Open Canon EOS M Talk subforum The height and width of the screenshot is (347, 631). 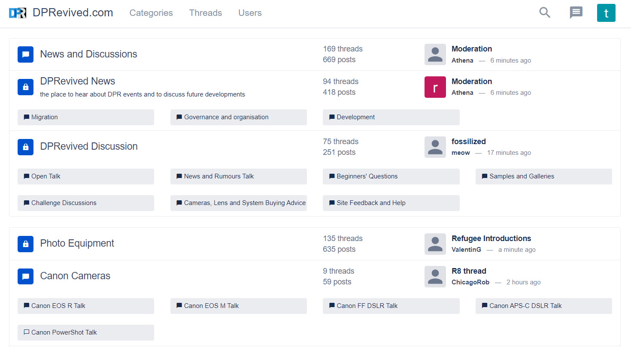pos(239,306)
